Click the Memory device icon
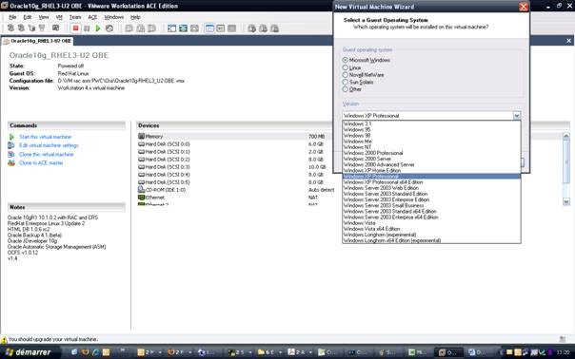Screen dimensions: 575x359 142,136
